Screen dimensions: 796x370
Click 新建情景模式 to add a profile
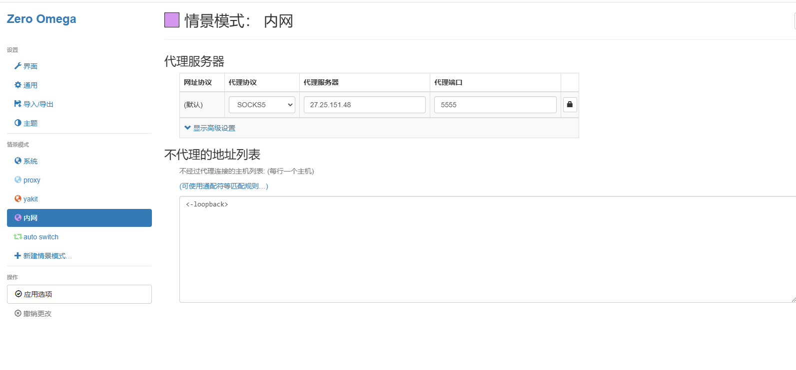click(79, 256)
